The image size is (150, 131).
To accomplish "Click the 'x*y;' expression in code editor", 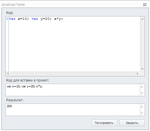I will 58,19.
